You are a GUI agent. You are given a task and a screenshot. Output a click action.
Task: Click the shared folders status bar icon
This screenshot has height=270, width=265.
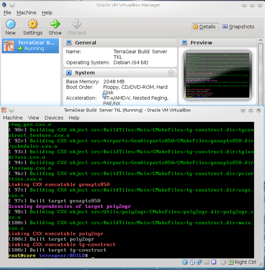pyautogui.click(x=207, y=262)
